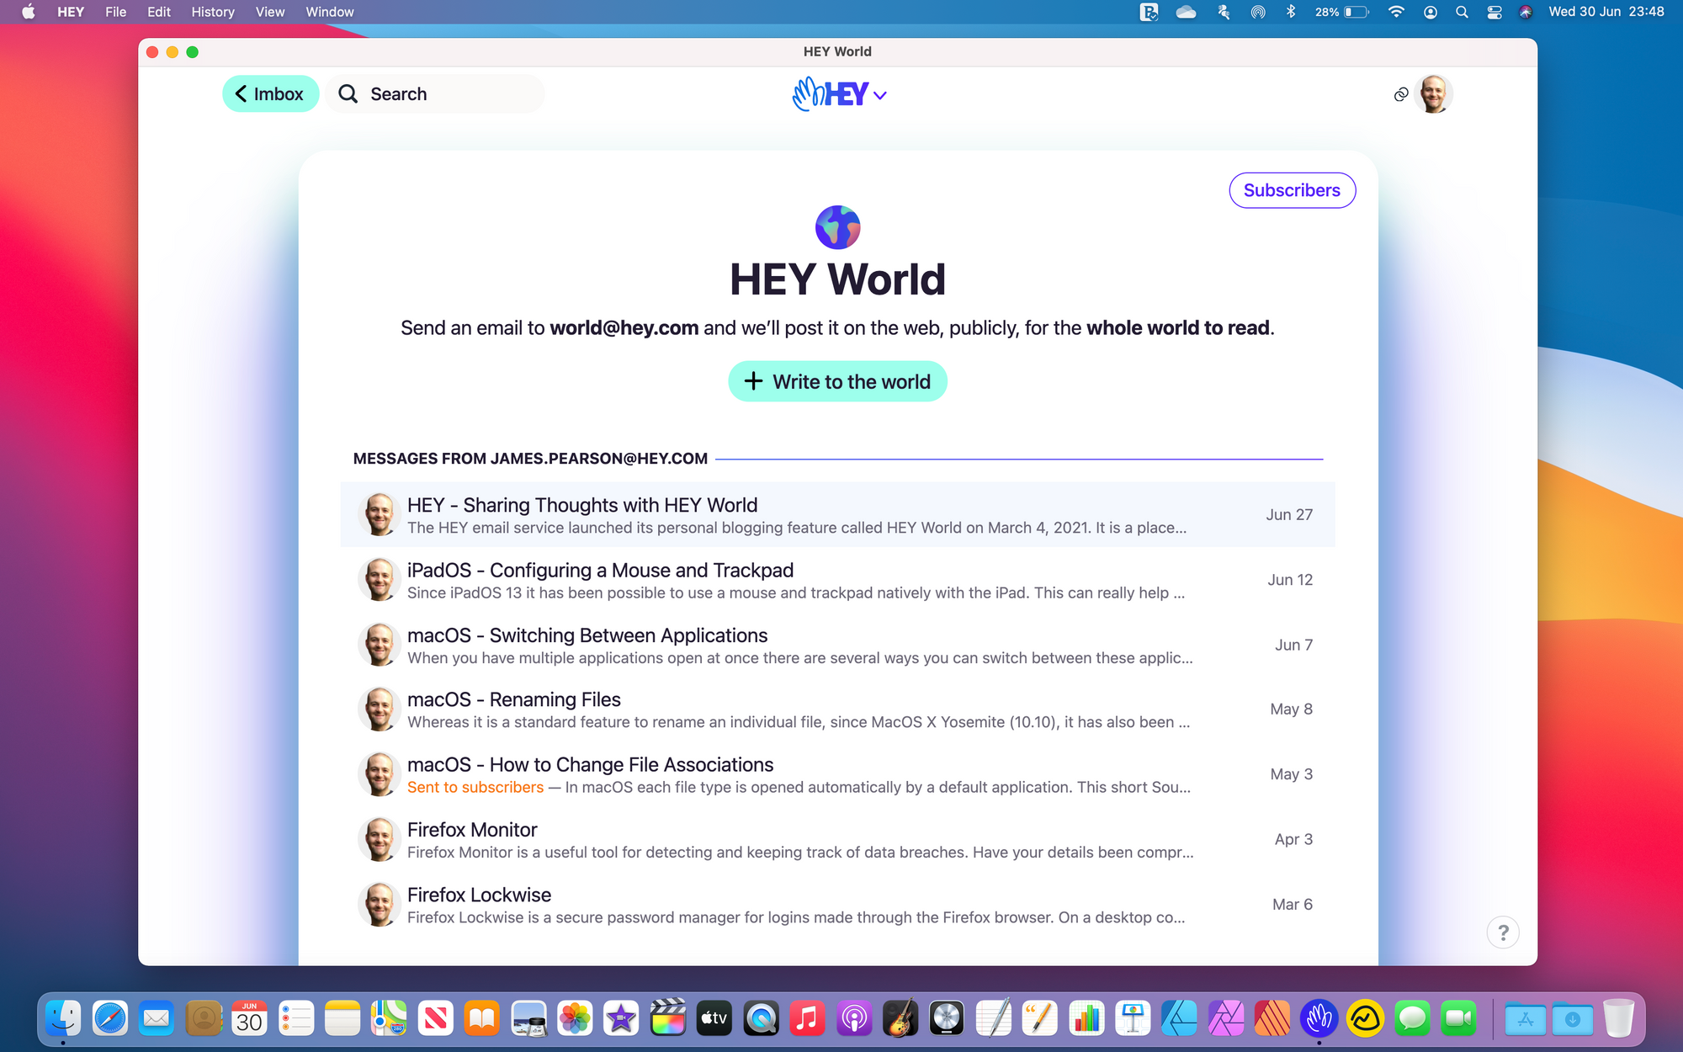Click the link icon beside the profile avatar
Image resolution: width=1683 pixels, height=1052 pixels.
(x=1400, y=95)
